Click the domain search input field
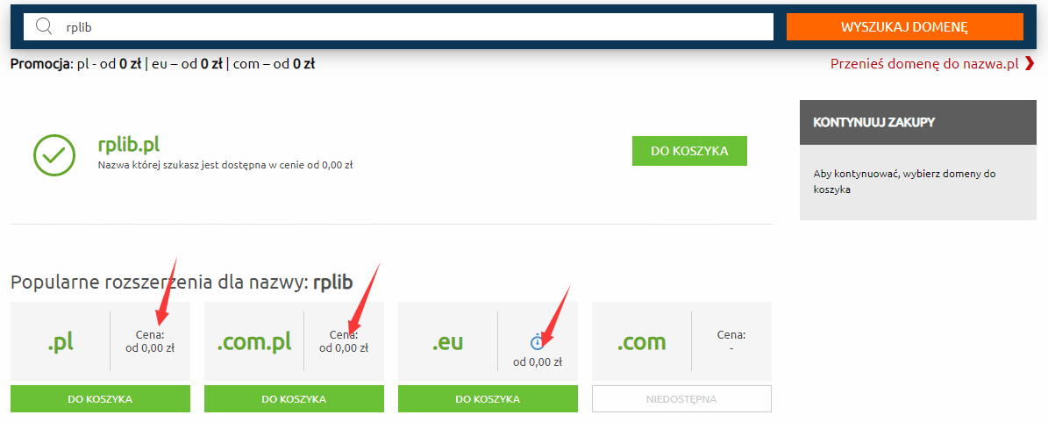The image size is (1048, 422). click(398, 26)
